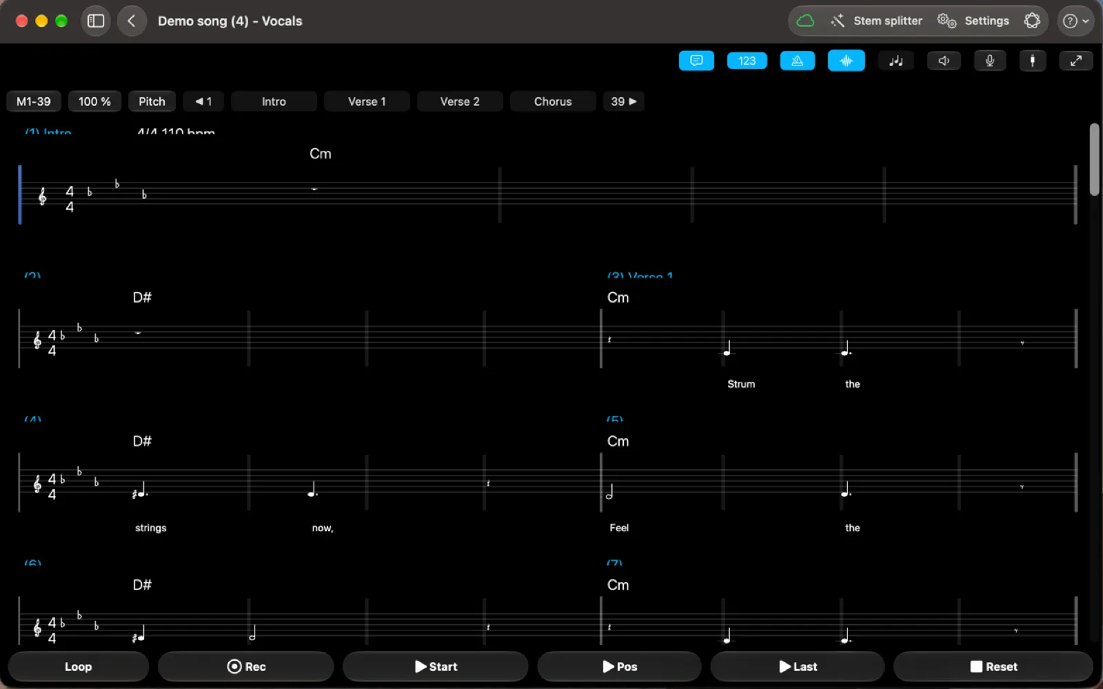
Task: Play from the beginning with Start
Action: 436,666
